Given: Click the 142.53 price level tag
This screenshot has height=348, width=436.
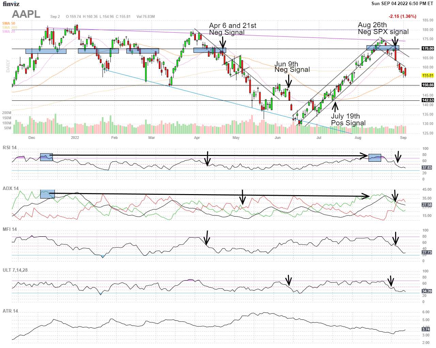Looking at the screenshot, I should [x=428, y=100].
